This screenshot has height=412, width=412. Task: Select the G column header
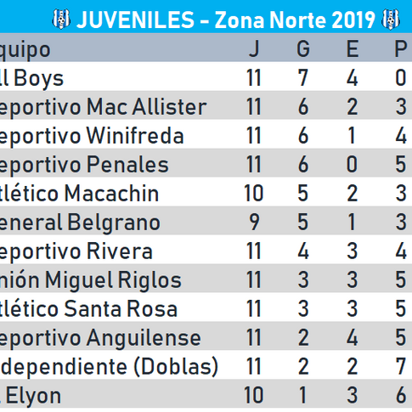[303, 48]
